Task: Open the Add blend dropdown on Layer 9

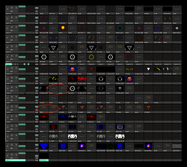Action: [x=14, y=81]
